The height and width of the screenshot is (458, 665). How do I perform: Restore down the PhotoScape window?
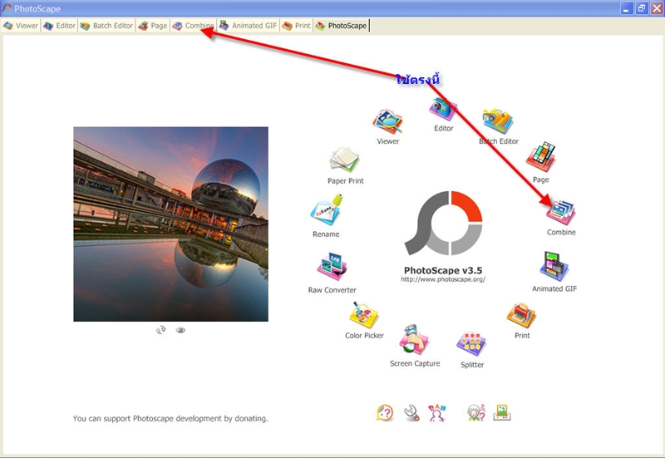click(641, 8)
